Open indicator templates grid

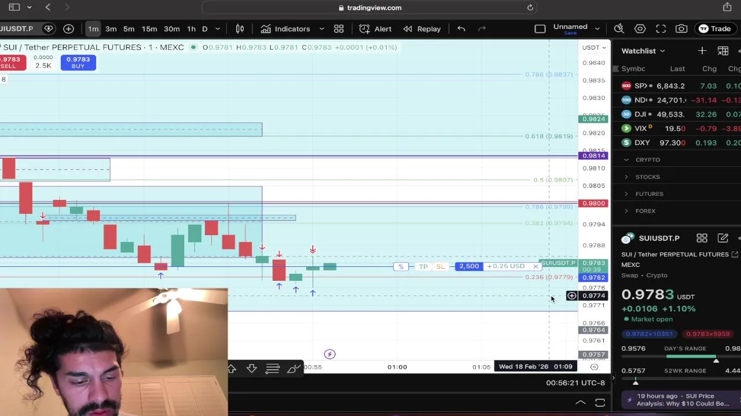click(339, 29)
